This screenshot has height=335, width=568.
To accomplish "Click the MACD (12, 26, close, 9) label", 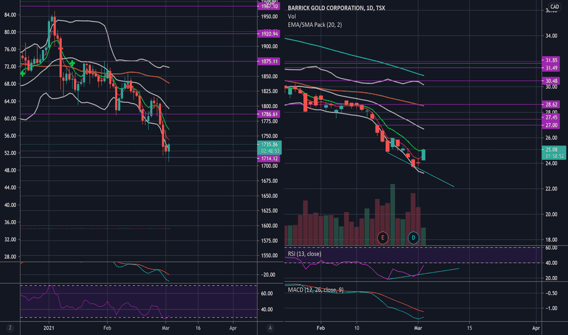I will [x=316, y=290].
